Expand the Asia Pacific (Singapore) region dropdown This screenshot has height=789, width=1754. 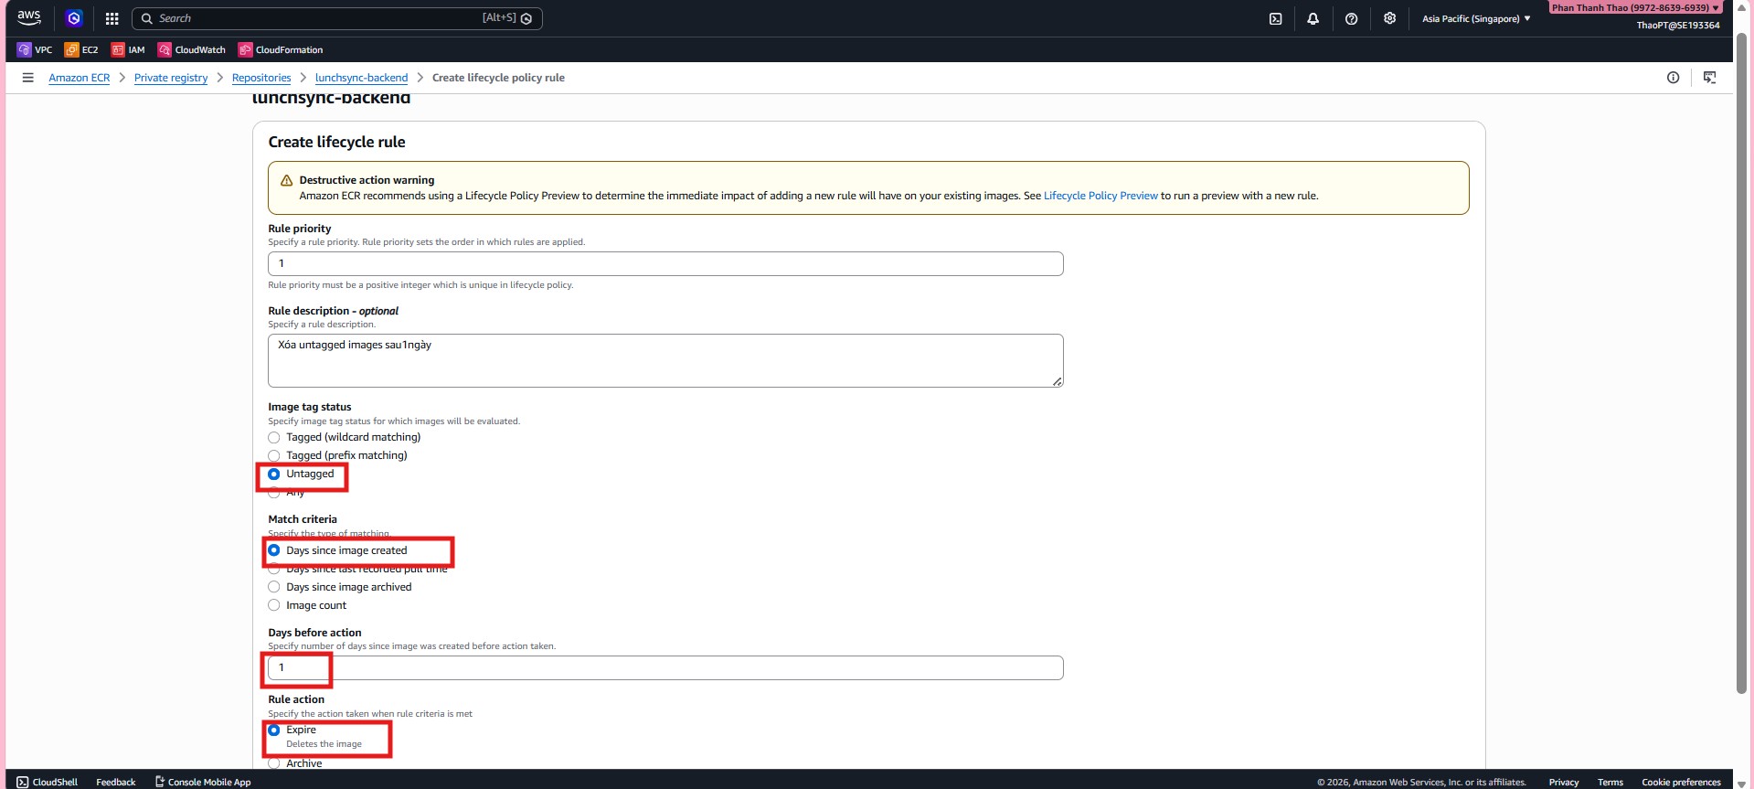(1475, 18)
